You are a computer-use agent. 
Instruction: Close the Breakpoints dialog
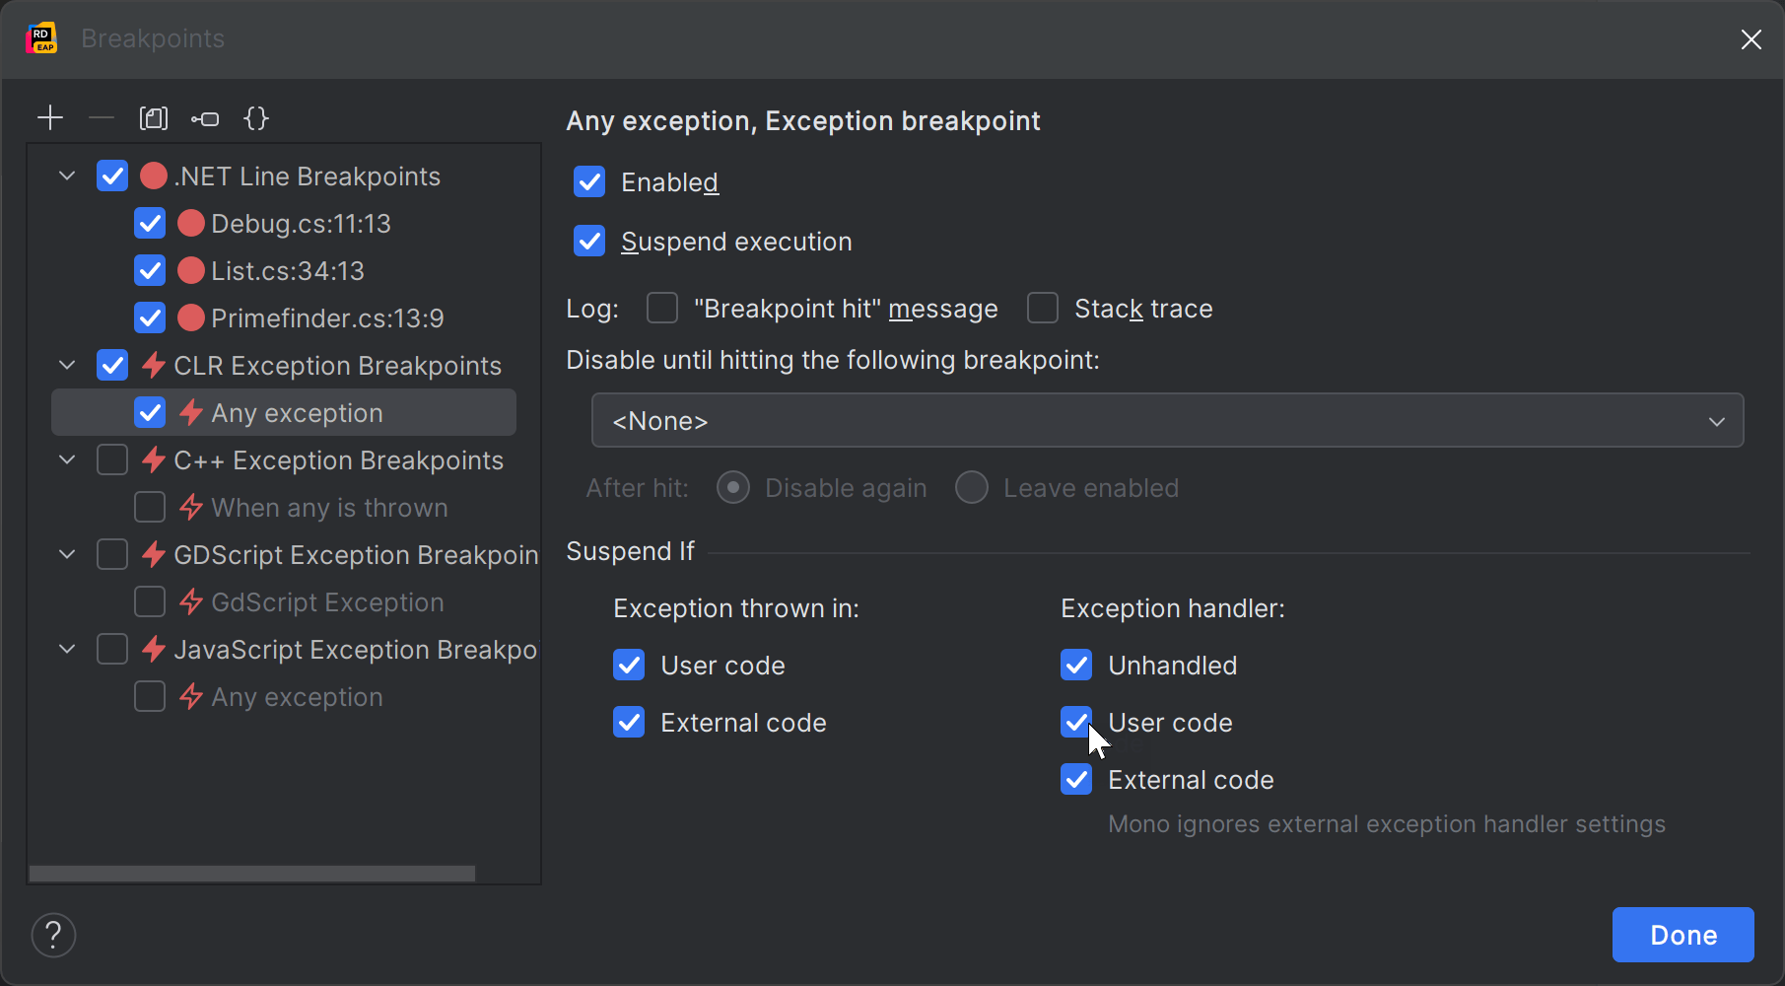[1751, 39]
